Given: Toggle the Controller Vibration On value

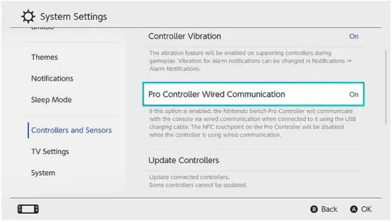Looking at the screenshot, I should [354, 36].
